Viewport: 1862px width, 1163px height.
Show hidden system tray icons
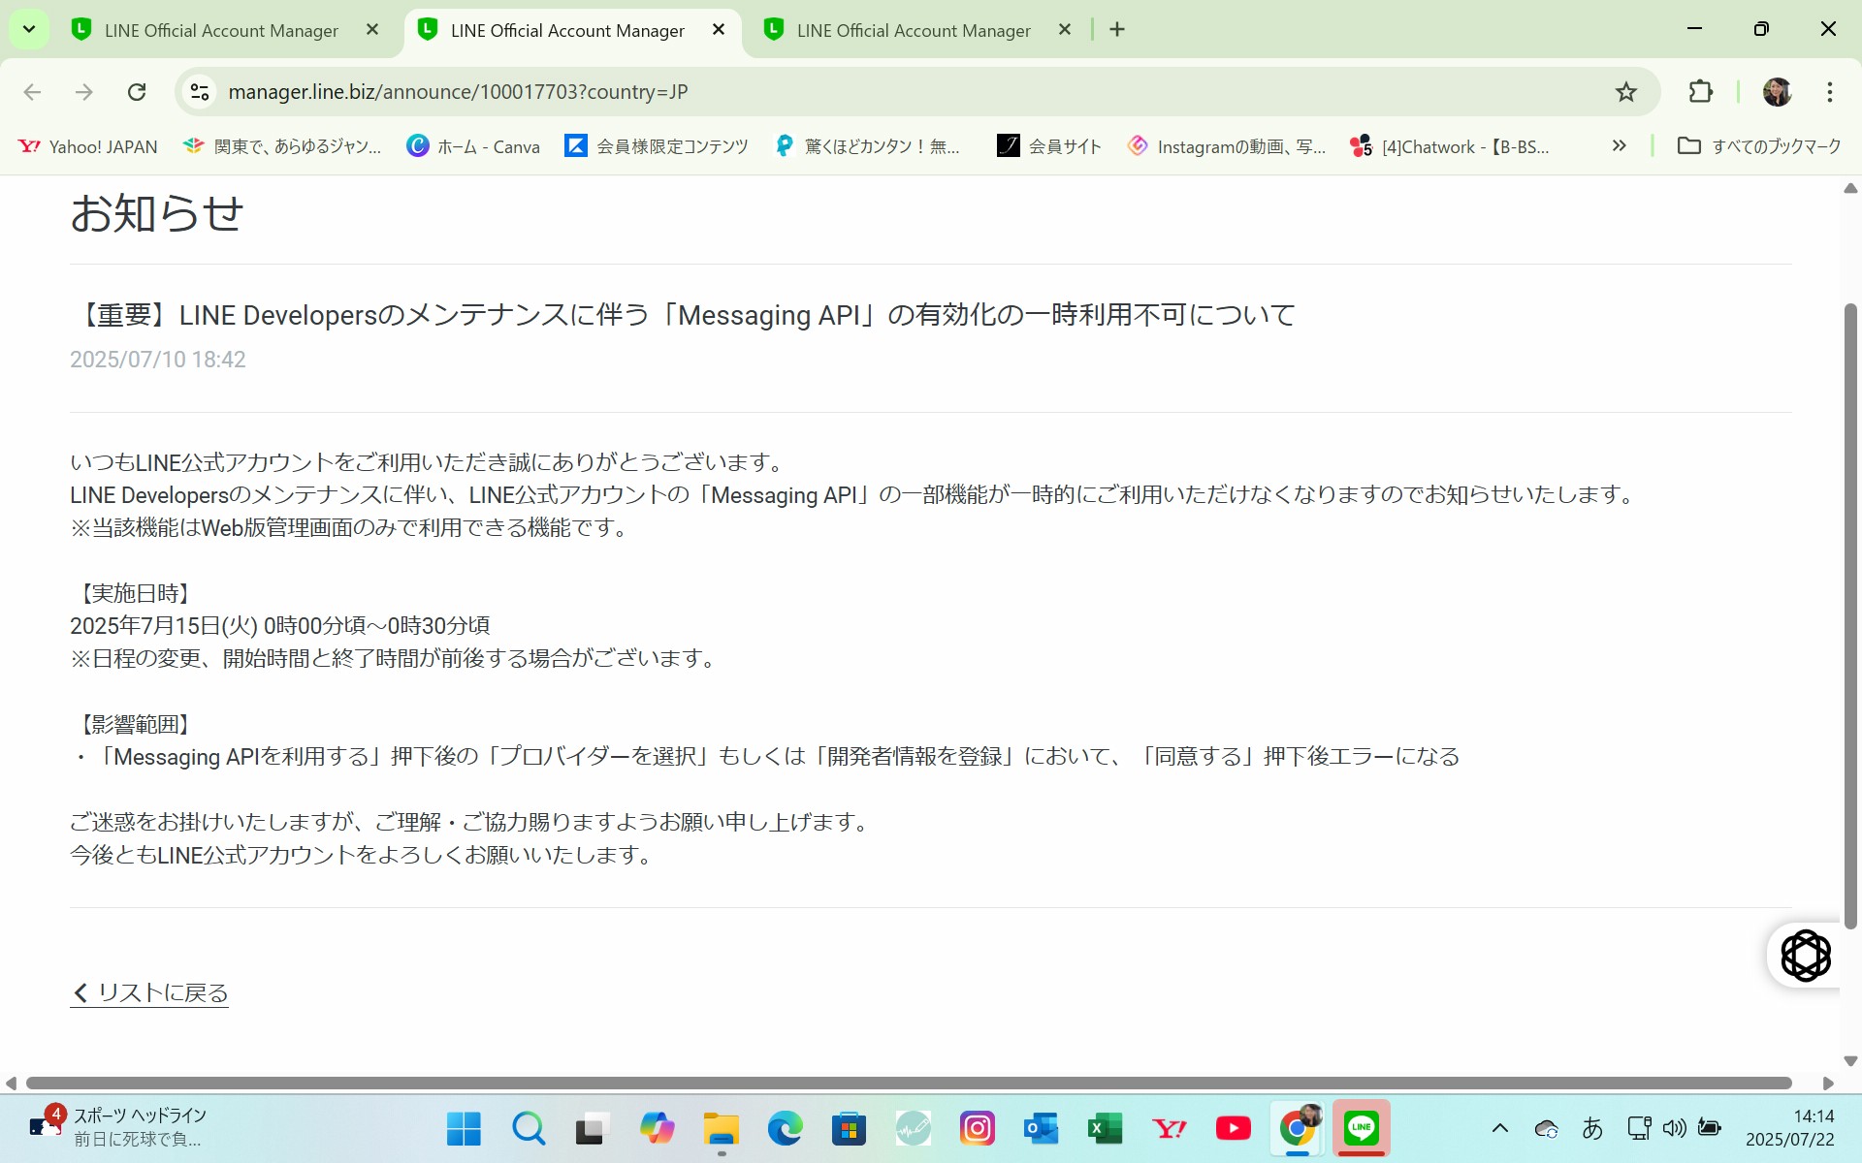[1499, 1128]
